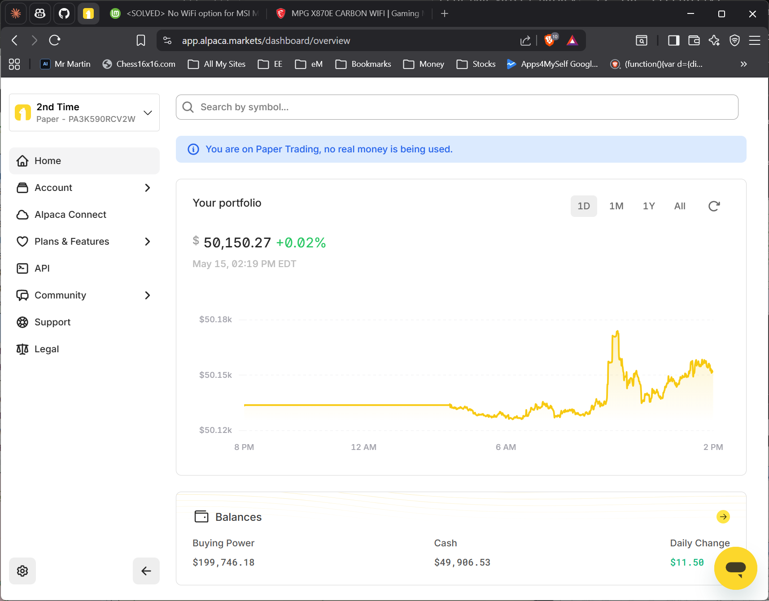Image resolution: width=769 pixels, height=601 pixels.
Task: Open the Bookmarks folder
Action: tap(363, 64)
